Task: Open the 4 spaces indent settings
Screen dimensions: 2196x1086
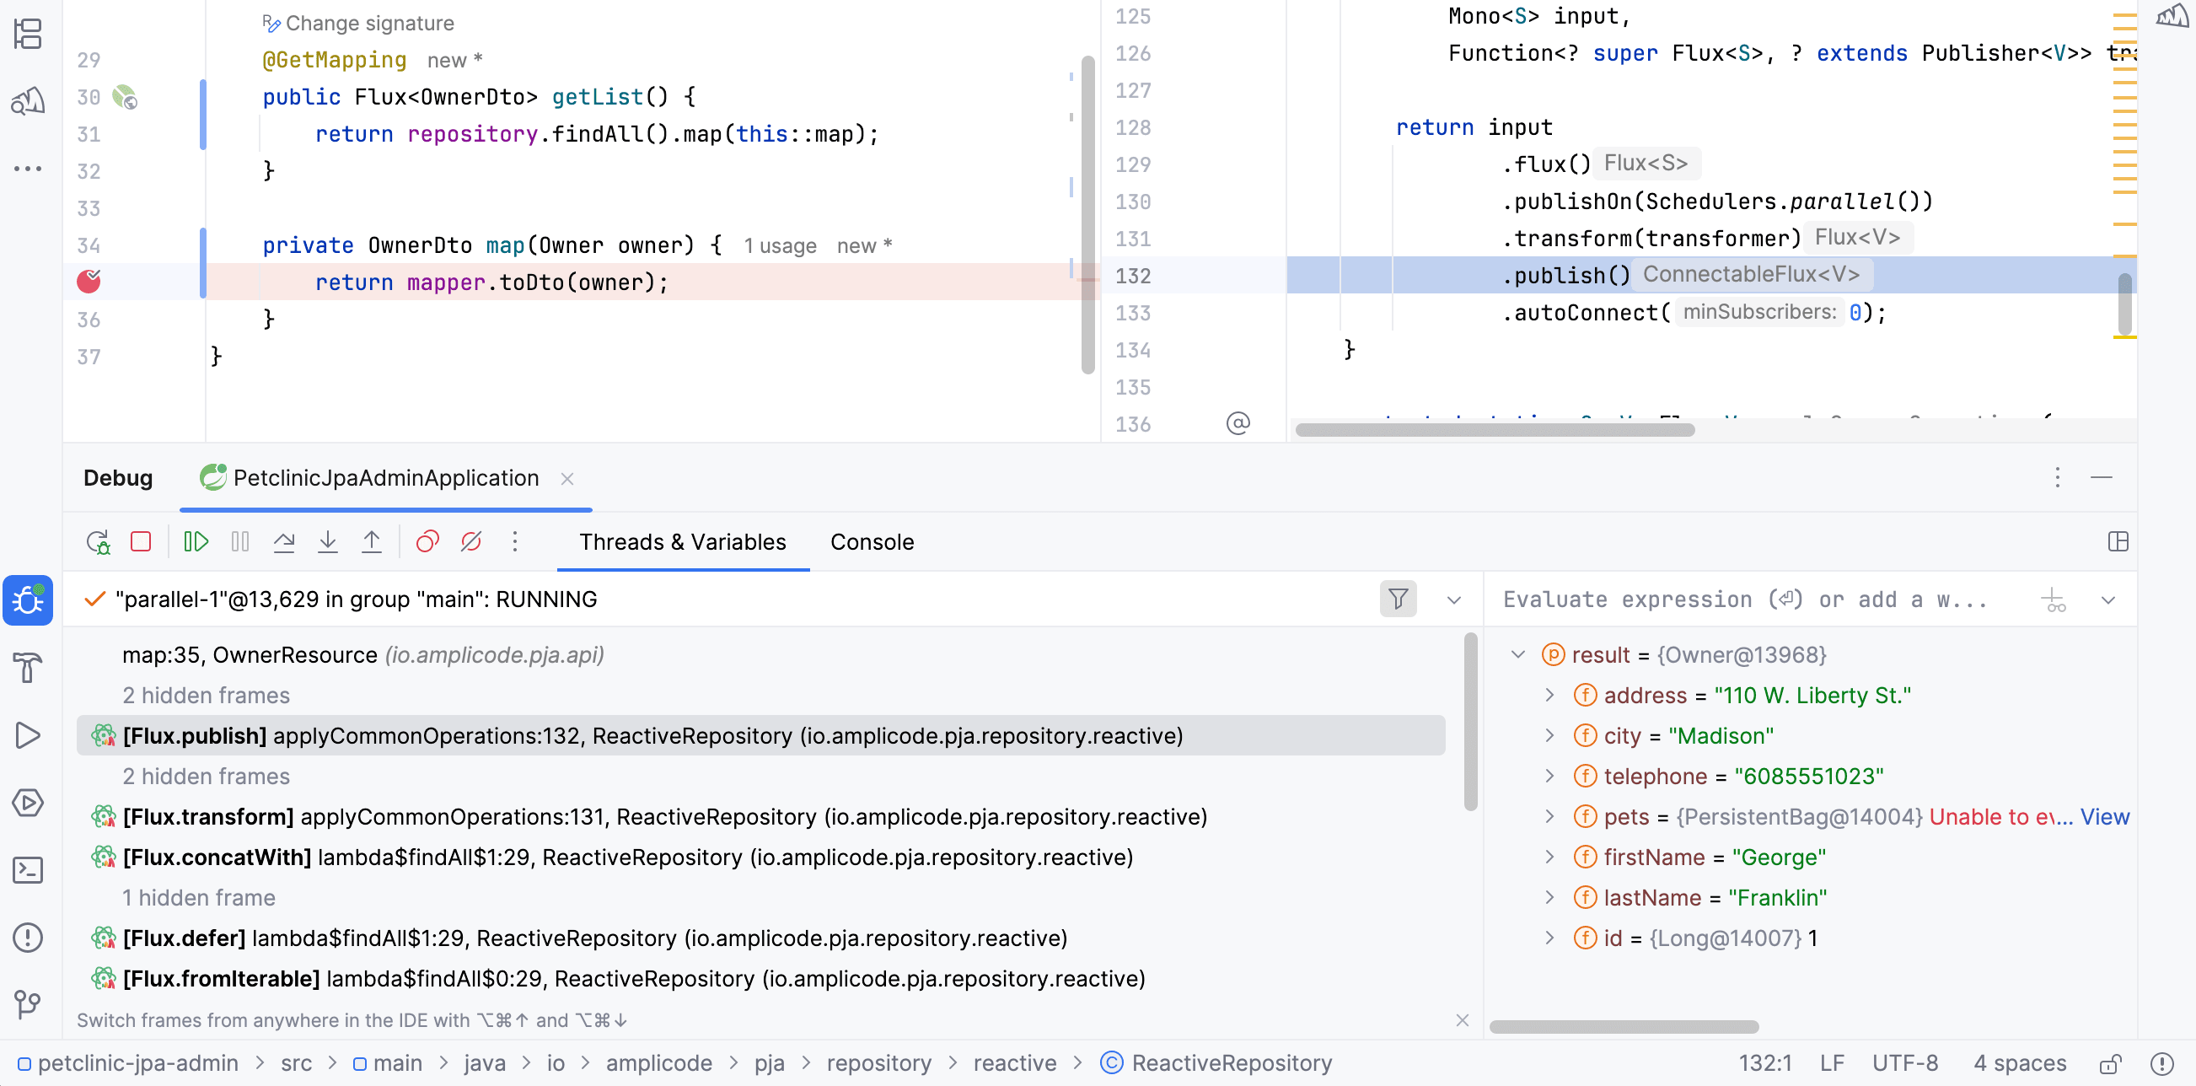Action: pyautogui.click(x=2019, y=1063)
